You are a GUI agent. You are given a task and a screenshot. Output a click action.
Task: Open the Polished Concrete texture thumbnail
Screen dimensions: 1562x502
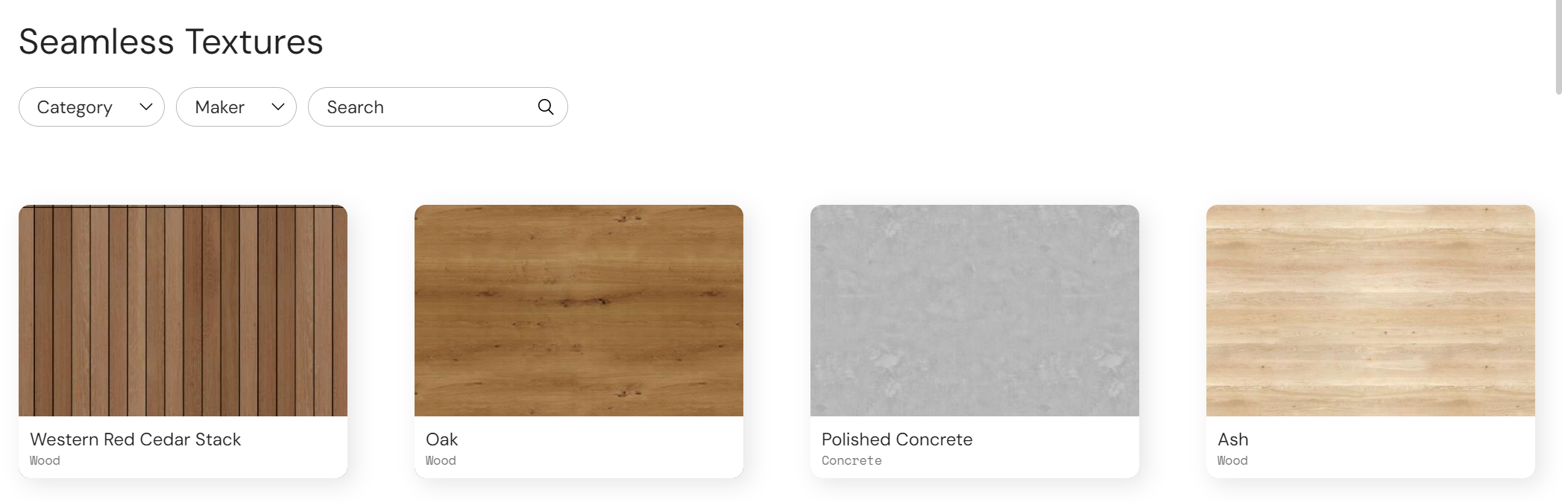click(974, 311)
